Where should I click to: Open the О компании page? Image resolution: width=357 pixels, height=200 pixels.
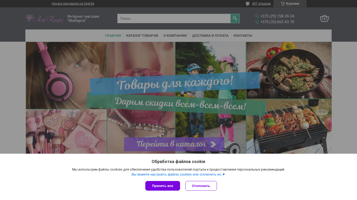175,36
